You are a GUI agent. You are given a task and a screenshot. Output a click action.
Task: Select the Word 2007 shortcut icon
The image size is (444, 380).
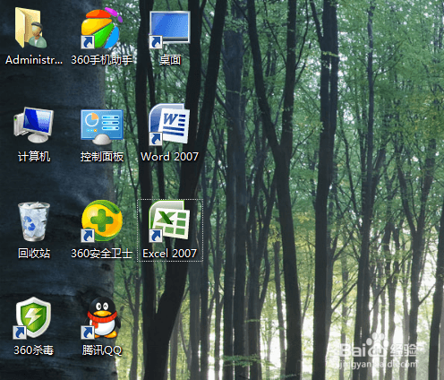tap(169, 125)
